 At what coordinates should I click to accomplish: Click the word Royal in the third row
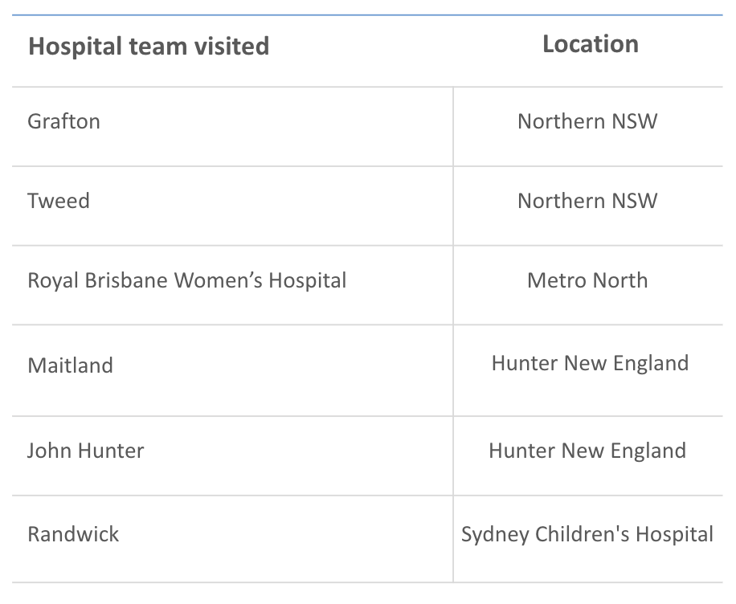coord(53,280)
